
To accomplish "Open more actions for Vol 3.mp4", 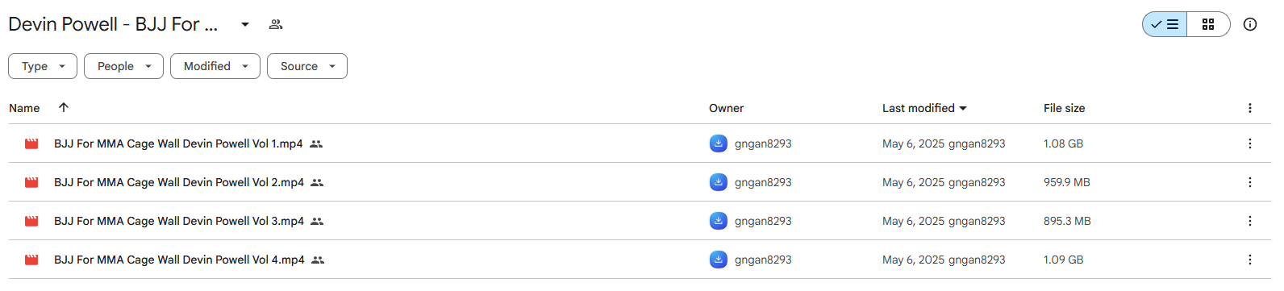I will point(1250,221).
